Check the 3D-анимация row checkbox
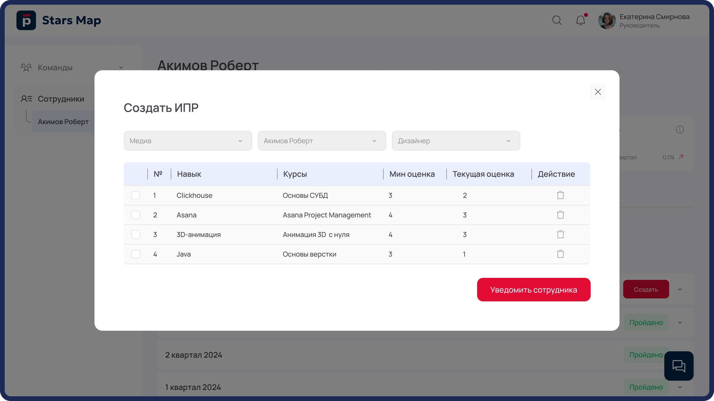The height and width of the screenshot is (401, 714). pyautogui.click(x=135, y=234)
